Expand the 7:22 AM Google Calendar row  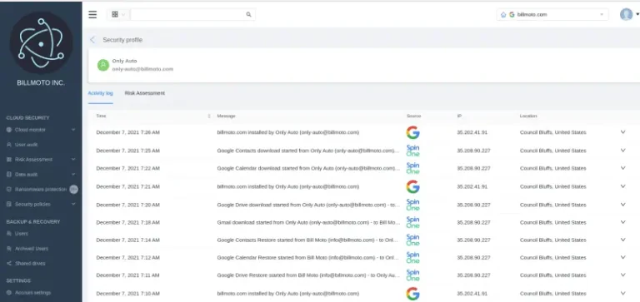(622, 168)
